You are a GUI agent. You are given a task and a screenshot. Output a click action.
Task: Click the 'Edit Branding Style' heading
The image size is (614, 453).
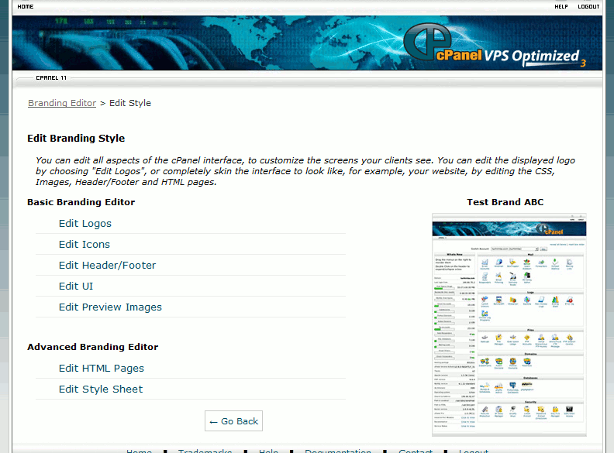click(x=76, y=138)
